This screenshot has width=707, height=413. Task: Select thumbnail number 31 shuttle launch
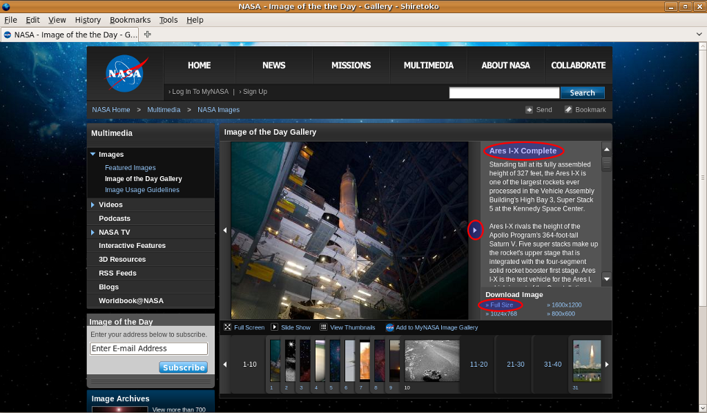click(x=587, y=361)
